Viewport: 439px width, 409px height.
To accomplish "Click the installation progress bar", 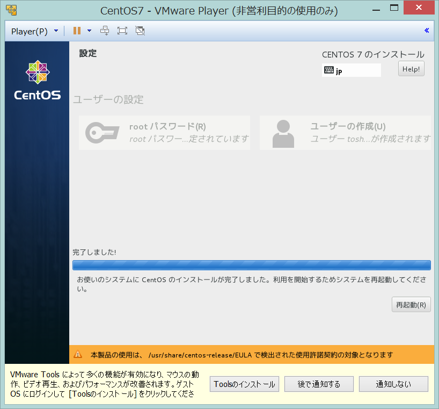I will coord(251,265).
